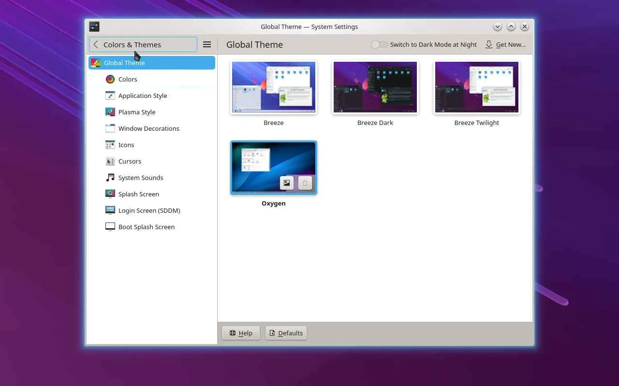Select the Breeze Twilight theme thumbnail
The image size is (619, 386).
click(477, 87)
